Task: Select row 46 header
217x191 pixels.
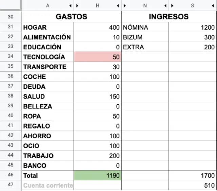Action: coord(11,175)
